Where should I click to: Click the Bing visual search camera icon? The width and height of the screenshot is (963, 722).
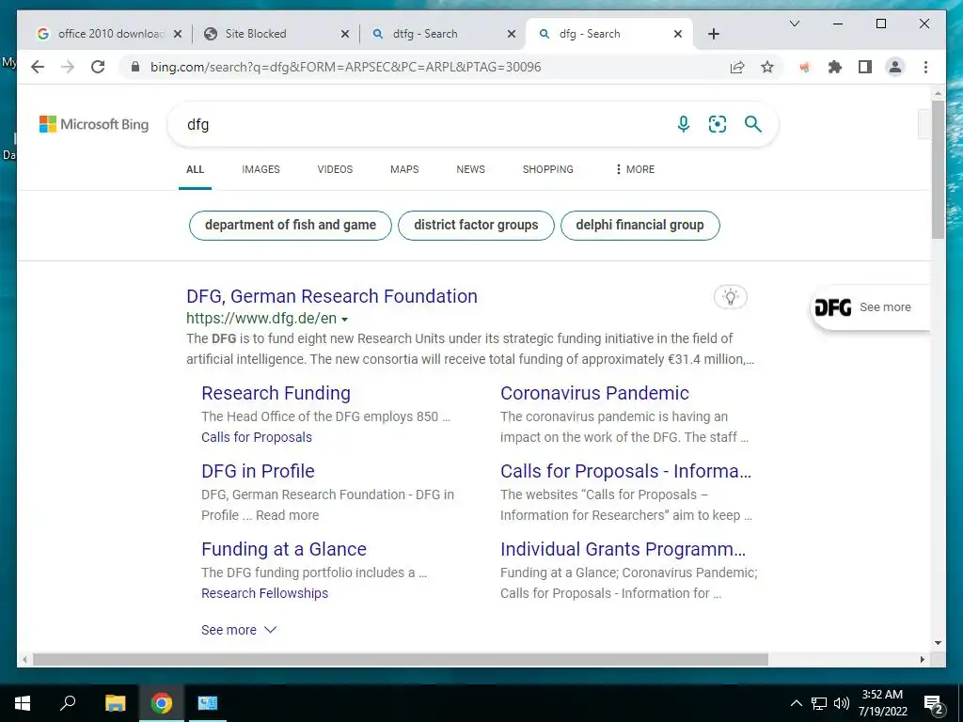coord(718,124)
